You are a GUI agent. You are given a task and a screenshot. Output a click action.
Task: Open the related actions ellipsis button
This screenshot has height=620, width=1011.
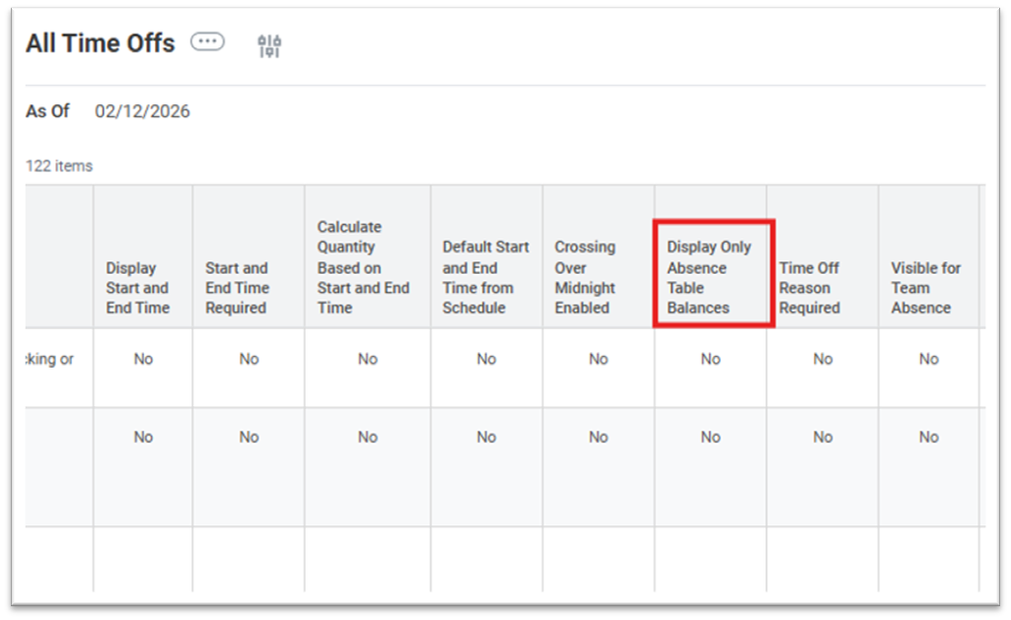(207, 41)
